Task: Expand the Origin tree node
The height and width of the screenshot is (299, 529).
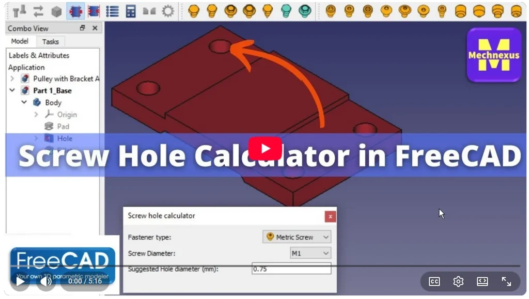Action: click(x=36, y=115)
